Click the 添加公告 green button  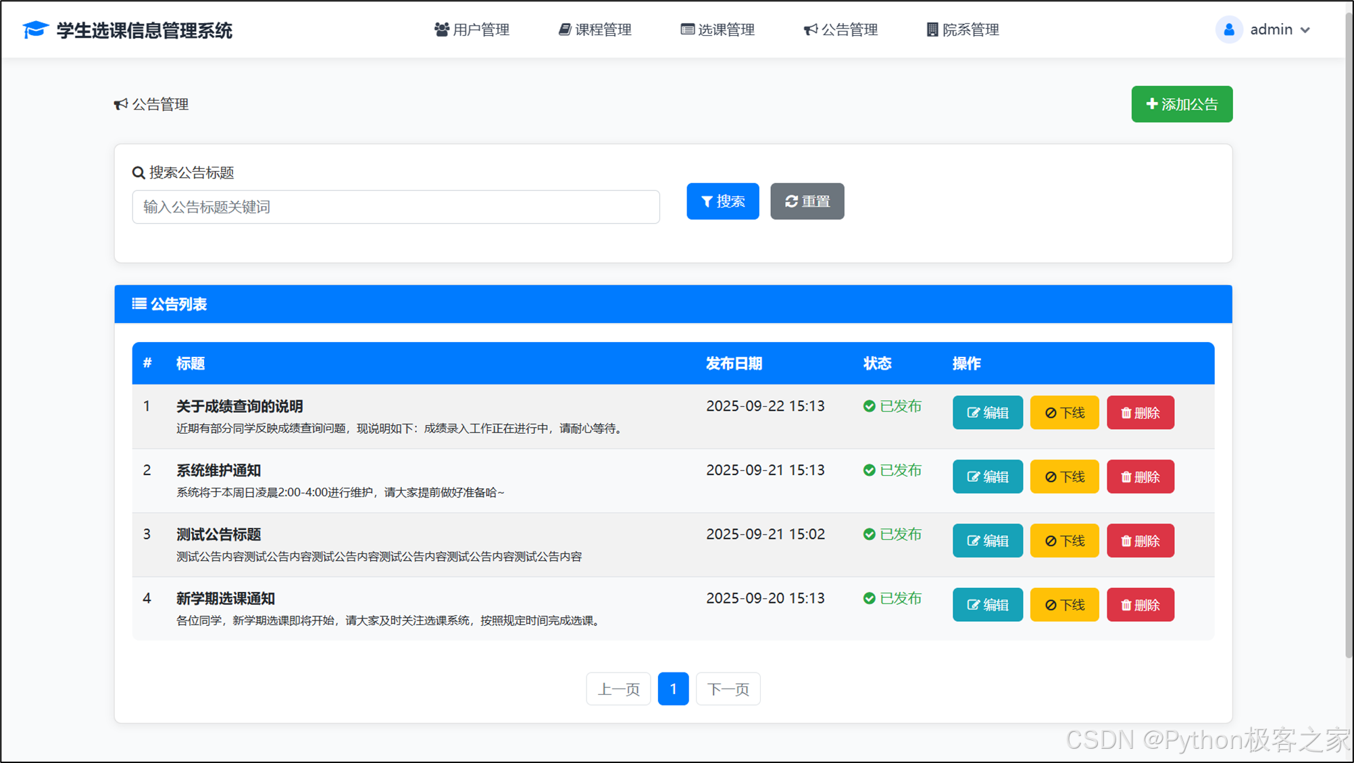(x=1182, y=104)
